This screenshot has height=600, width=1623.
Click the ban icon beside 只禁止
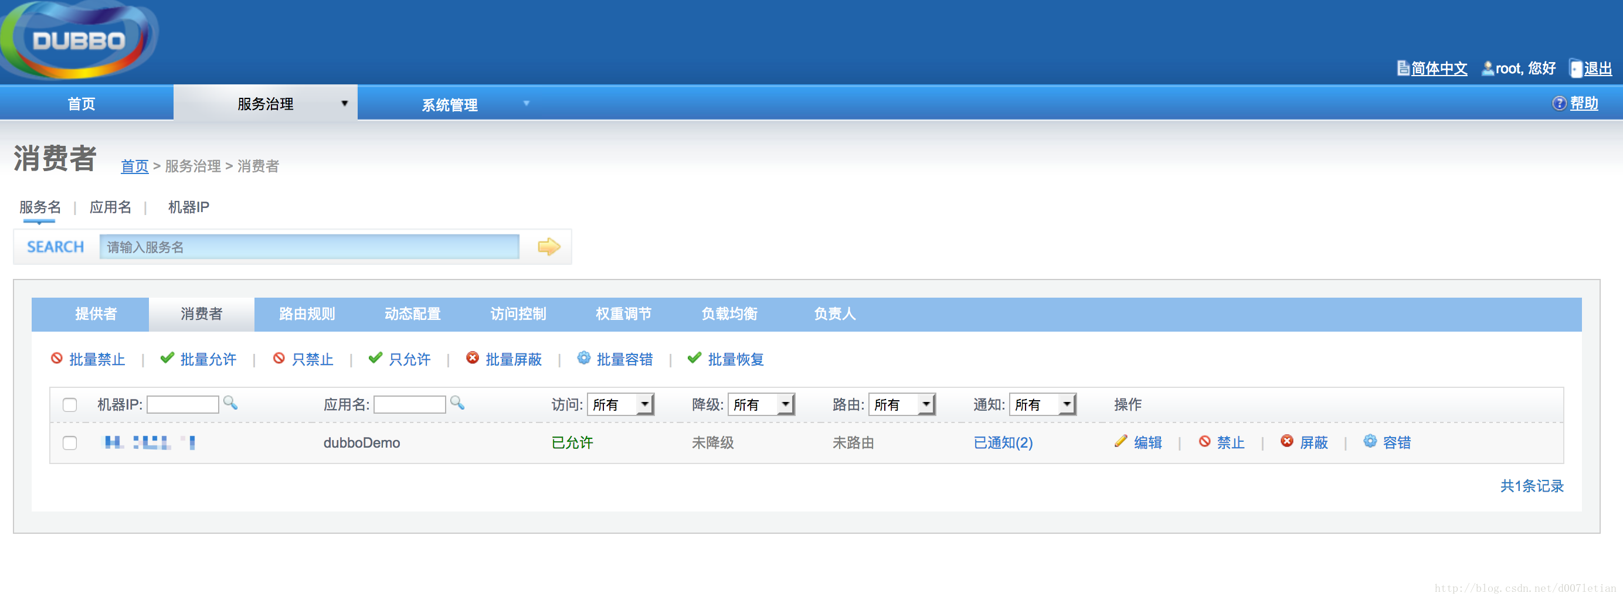[279, 358]
